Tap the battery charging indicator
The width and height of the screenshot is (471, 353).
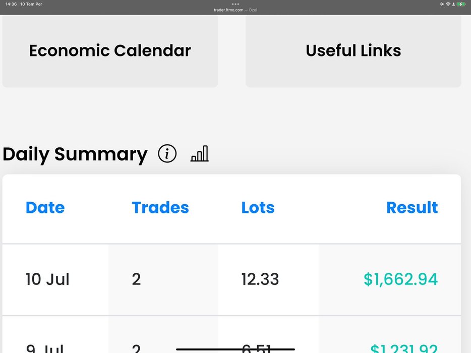pyautogui.click(x=461, y=4)
